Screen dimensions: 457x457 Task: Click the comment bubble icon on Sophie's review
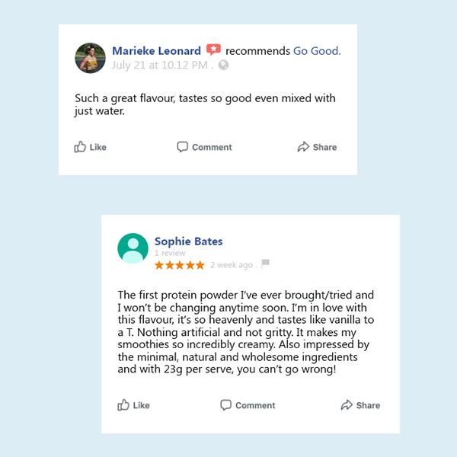tap(225, 405)
